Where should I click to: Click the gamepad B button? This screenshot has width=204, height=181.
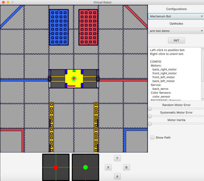[x=126, y=167]
